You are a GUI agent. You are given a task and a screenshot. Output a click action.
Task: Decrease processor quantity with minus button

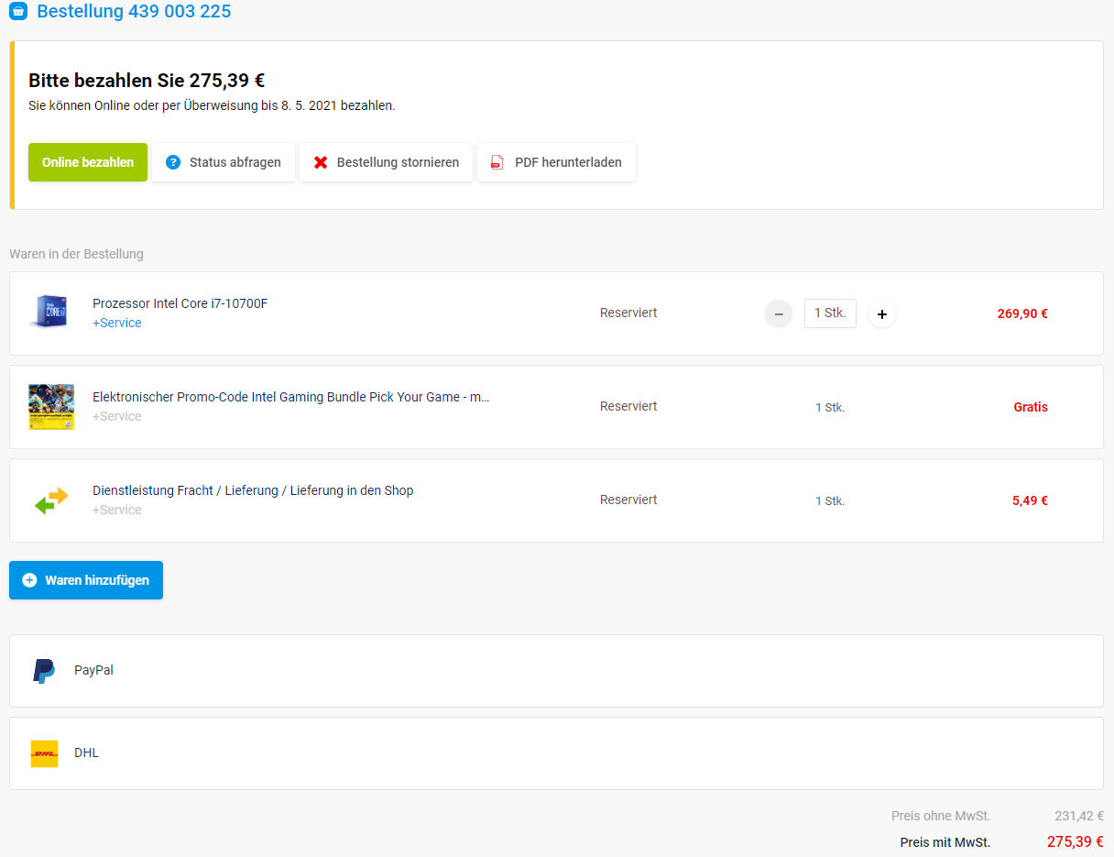coord(779,314)
